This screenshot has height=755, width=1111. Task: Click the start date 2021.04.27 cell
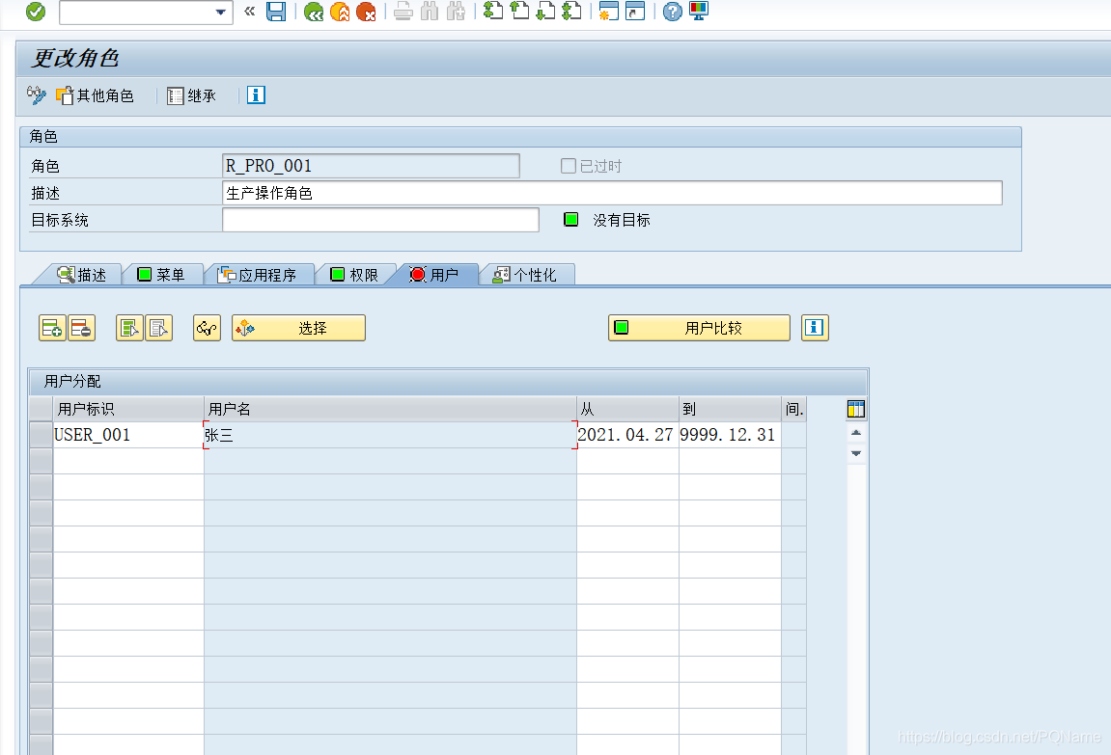pos(627,435)
